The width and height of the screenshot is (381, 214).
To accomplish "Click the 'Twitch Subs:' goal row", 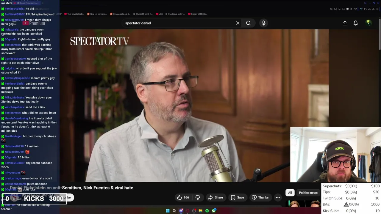I will pos(351,198).
